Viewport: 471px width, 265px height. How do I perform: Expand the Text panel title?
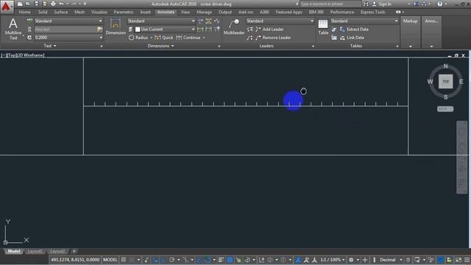[50, 46]
